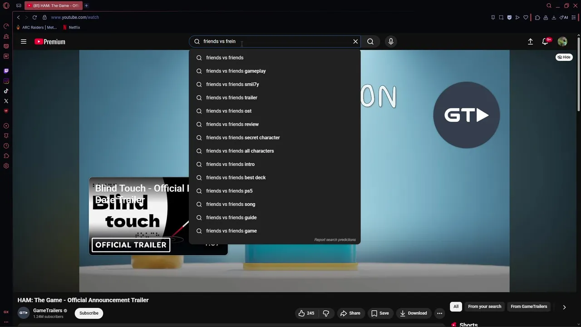Download the video
Screen dimensions: 581x327
[413, 313]
